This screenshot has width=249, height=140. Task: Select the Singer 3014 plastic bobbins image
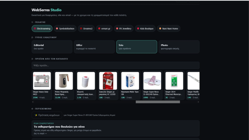(174, 81)
